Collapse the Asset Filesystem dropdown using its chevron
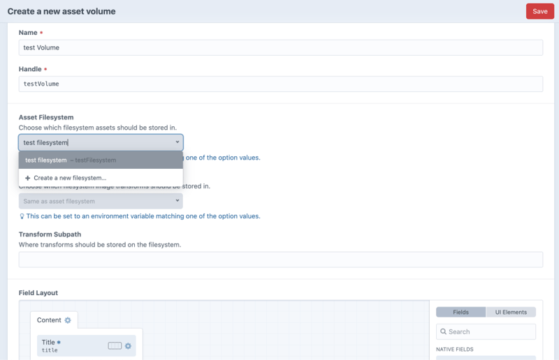This screenshot has width=559, height=360. tap(177, 142)
